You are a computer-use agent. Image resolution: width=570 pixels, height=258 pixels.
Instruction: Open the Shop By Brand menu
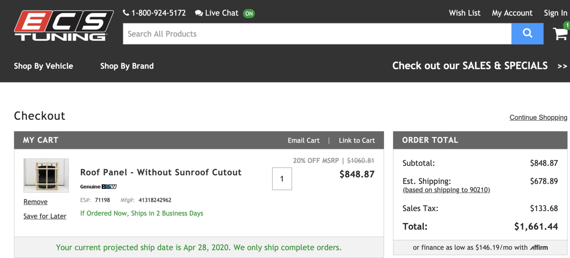pos(127,66)
